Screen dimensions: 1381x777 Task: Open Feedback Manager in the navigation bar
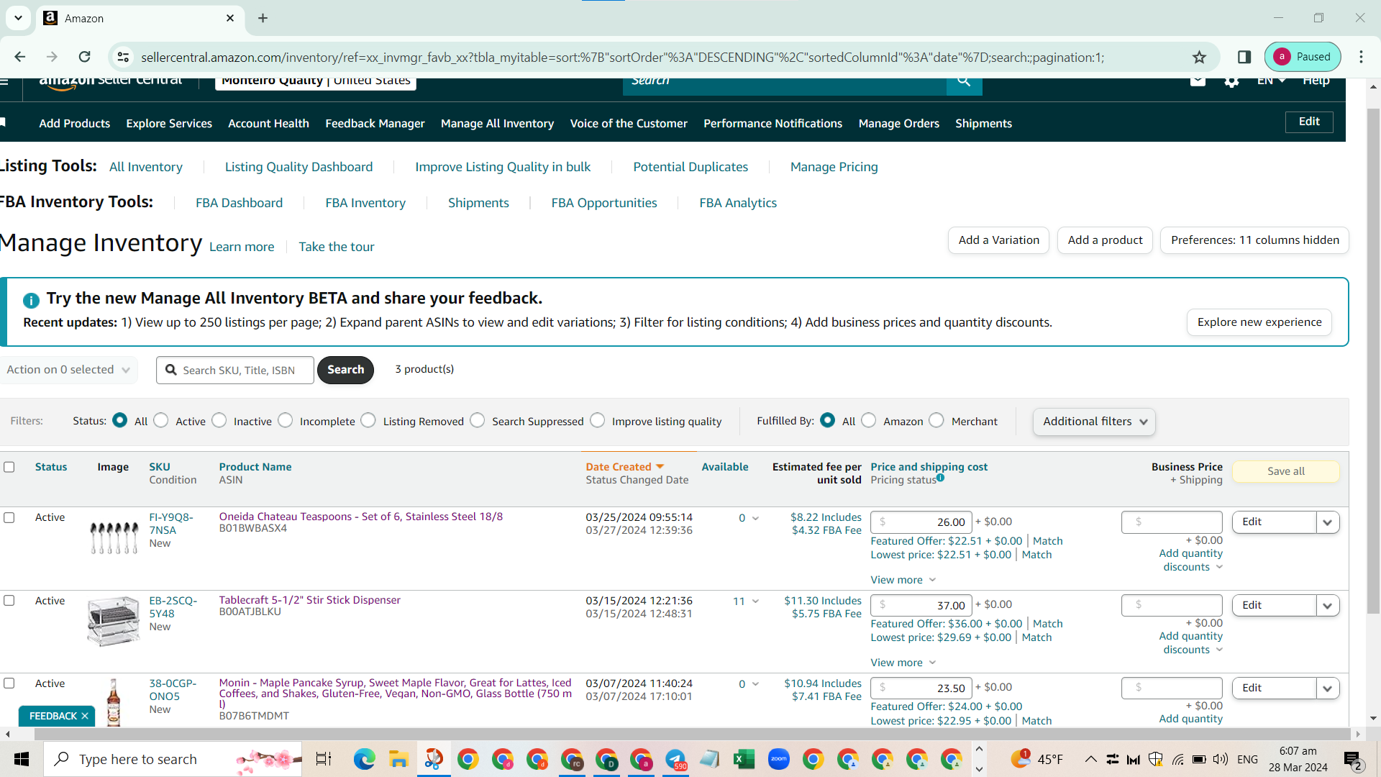[x=375, y=124]
